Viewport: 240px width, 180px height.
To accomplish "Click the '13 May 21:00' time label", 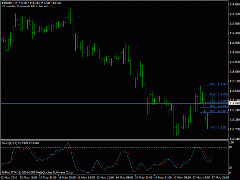I will [105, 178].
